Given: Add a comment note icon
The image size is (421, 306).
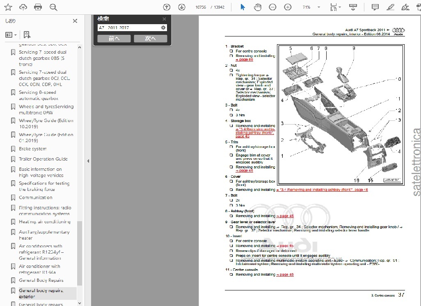Looking at the screenshot, I should (375, 7).
